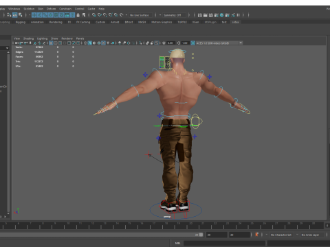Switch to the Arnold shelf tab
The image size is (330, 247).
coord(115,22)
